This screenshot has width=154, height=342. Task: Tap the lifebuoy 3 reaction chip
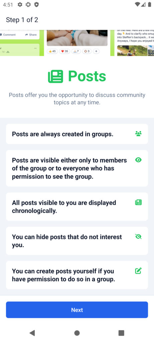[x=87, y=51]
